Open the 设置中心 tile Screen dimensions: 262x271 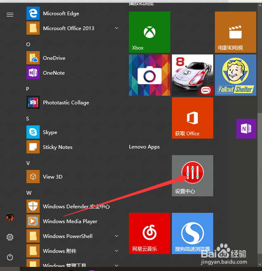click(193, 176)
